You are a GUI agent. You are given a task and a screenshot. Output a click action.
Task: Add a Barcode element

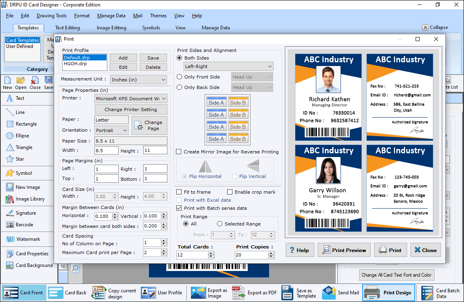coord(20,225)
